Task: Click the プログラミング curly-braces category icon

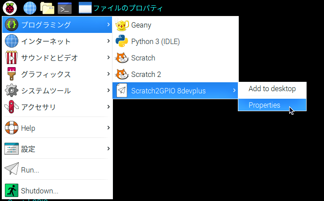Action: tap(12, 24)
